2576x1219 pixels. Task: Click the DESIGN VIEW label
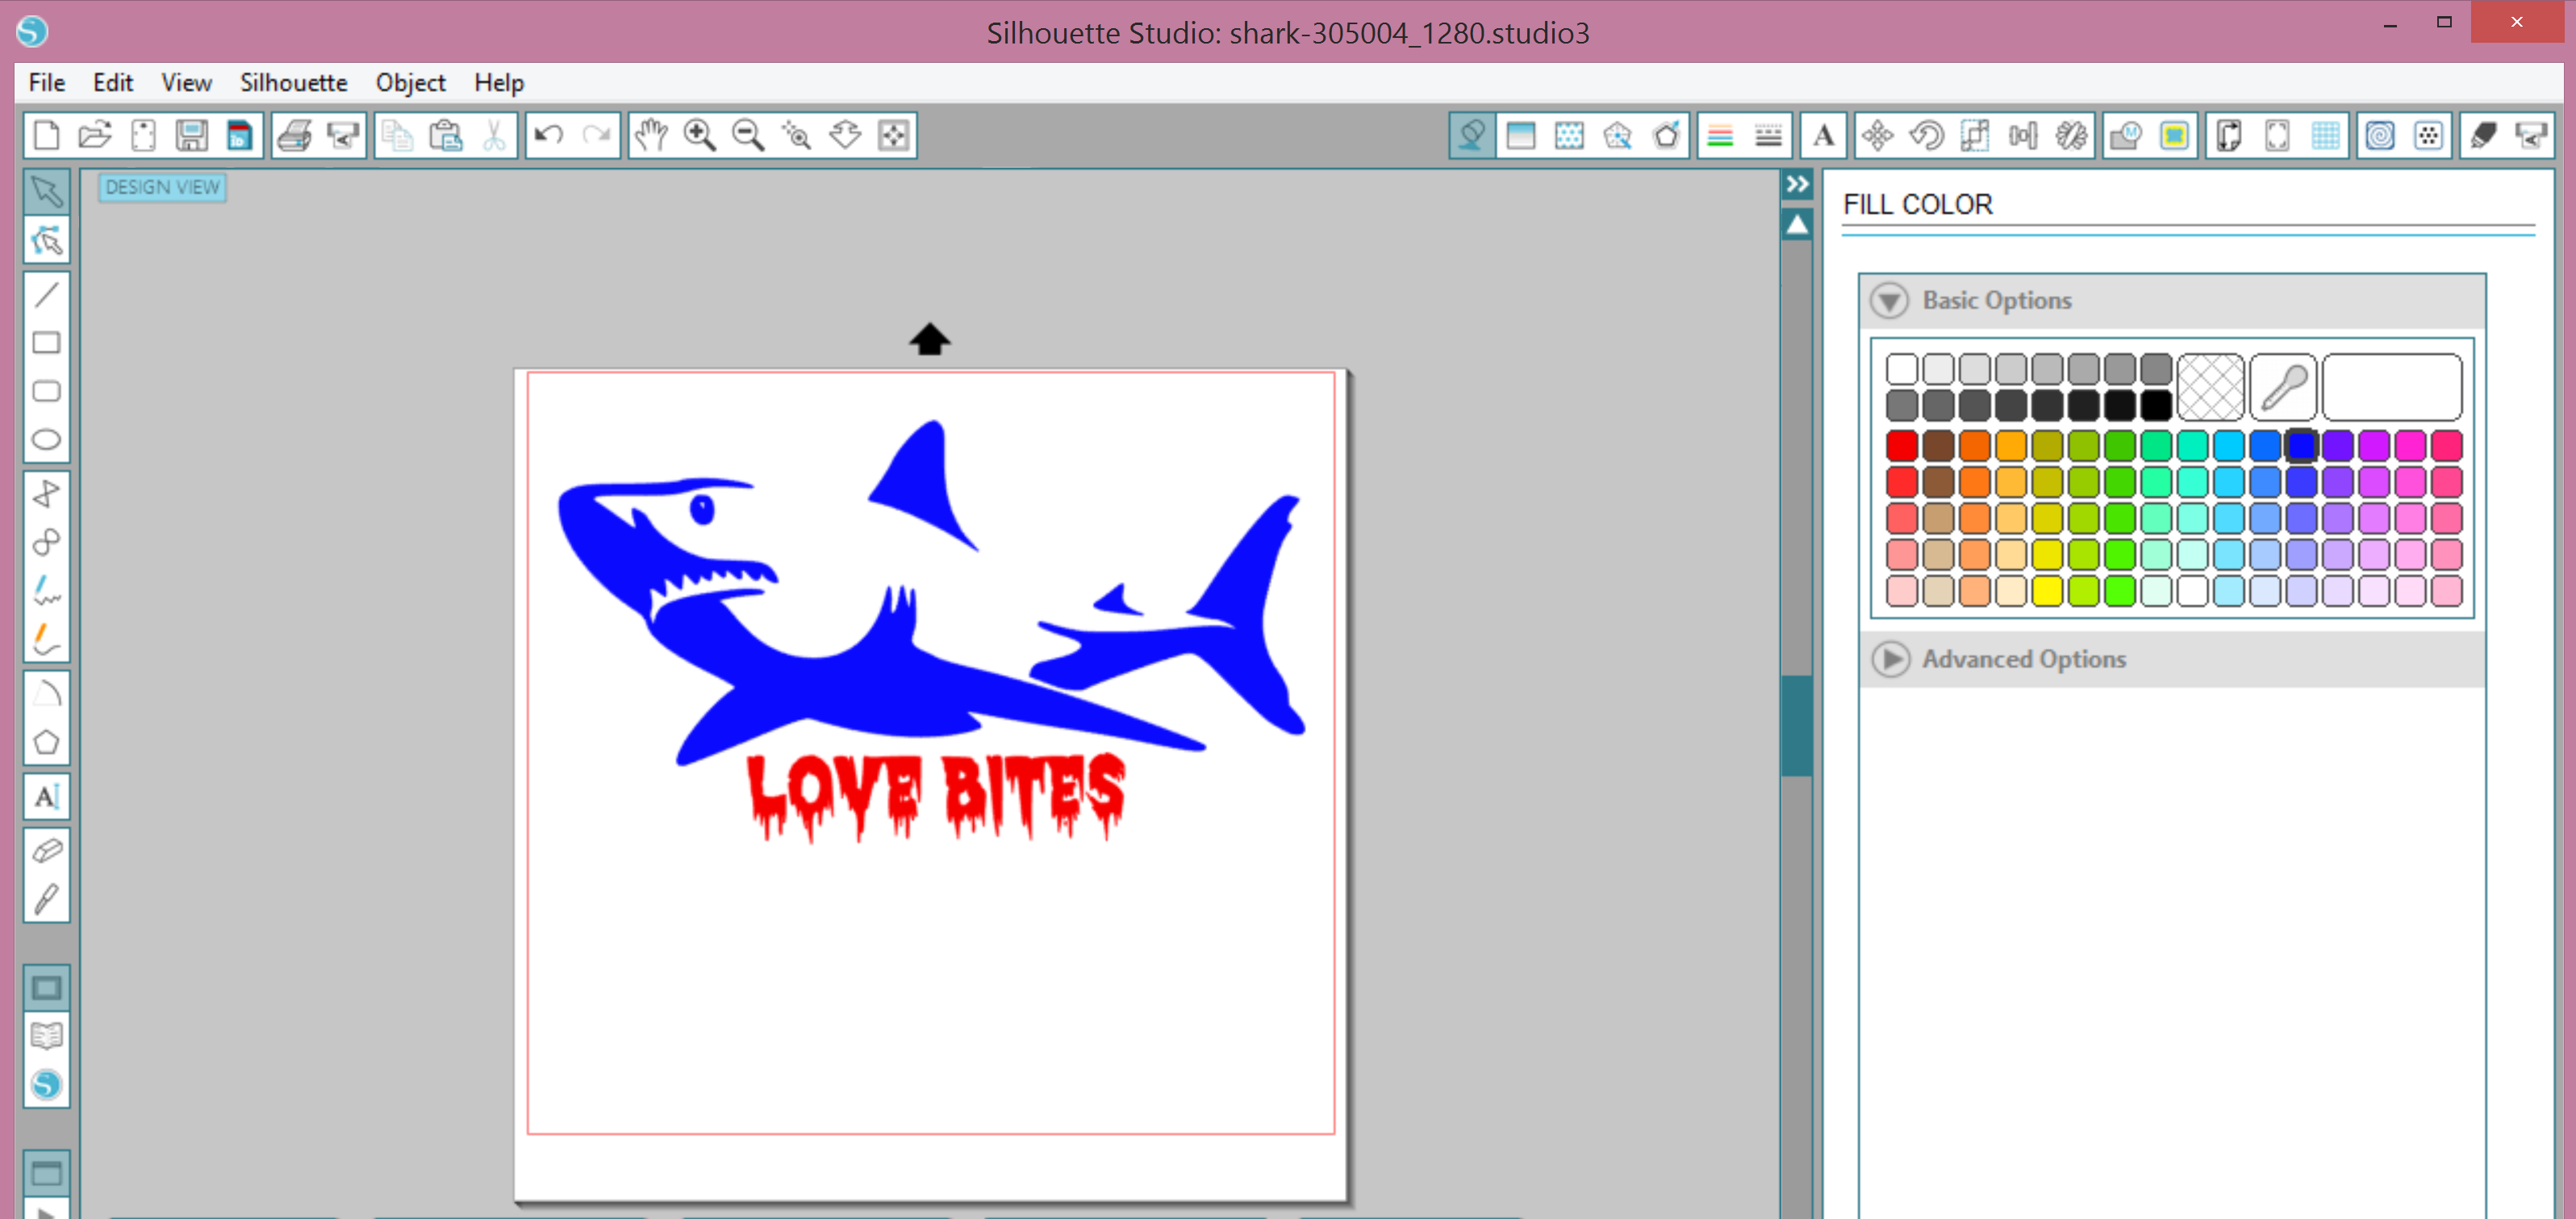162,187
